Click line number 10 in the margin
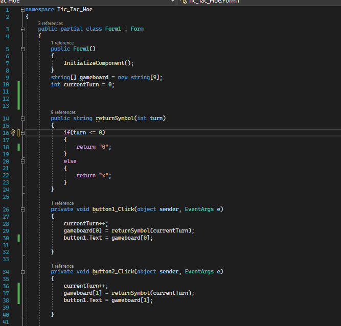341x326 pixels. click(6, 84)
